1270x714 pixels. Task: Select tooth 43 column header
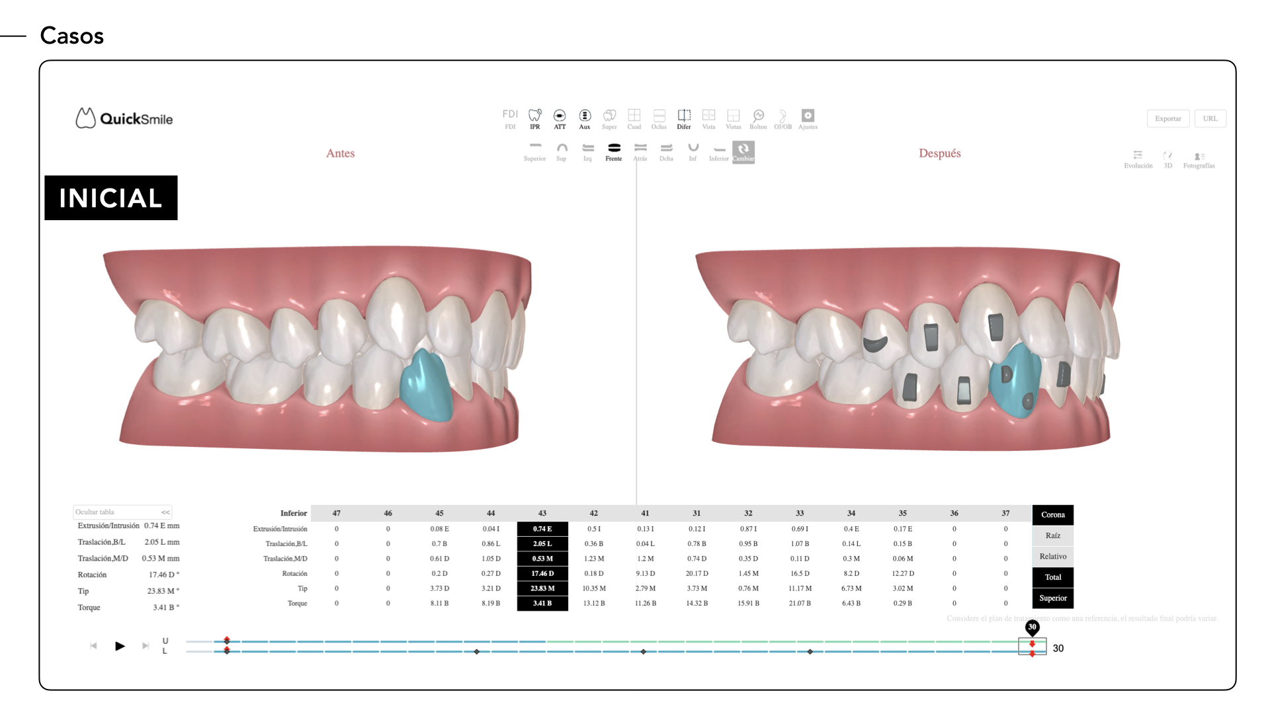(542, 513)
